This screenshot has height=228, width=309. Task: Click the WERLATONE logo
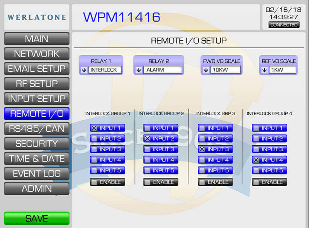pos(37,17)
